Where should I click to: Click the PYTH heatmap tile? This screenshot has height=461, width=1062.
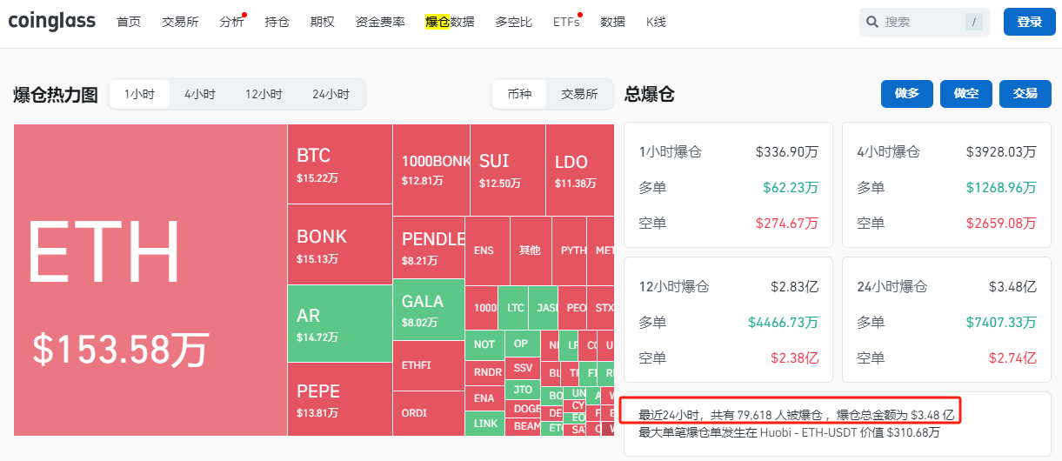(570, 251)
